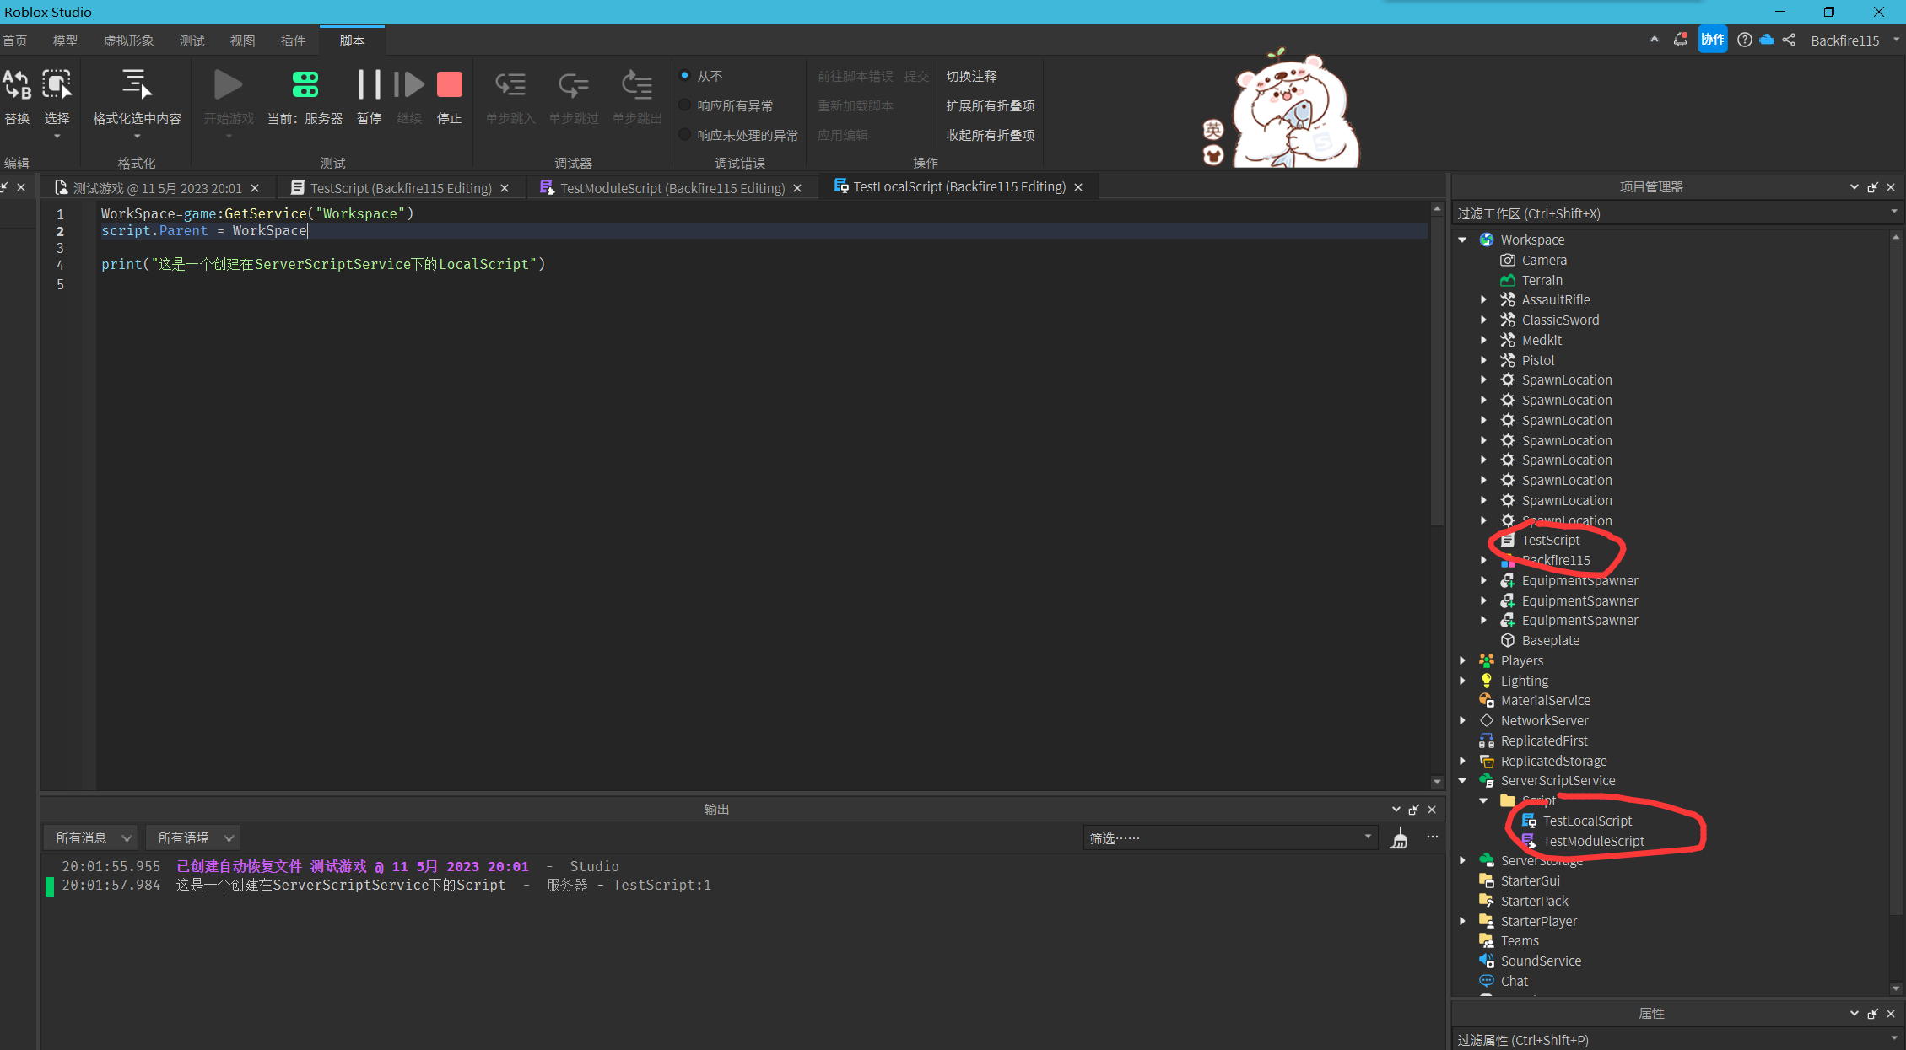
Task: Select the Never (从不) break option
Action: (x=685, y=75)
